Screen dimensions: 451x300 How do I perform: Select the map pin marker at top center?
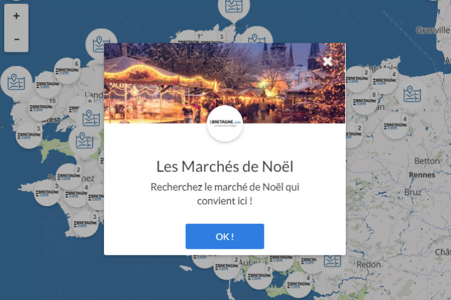(234, 8)
